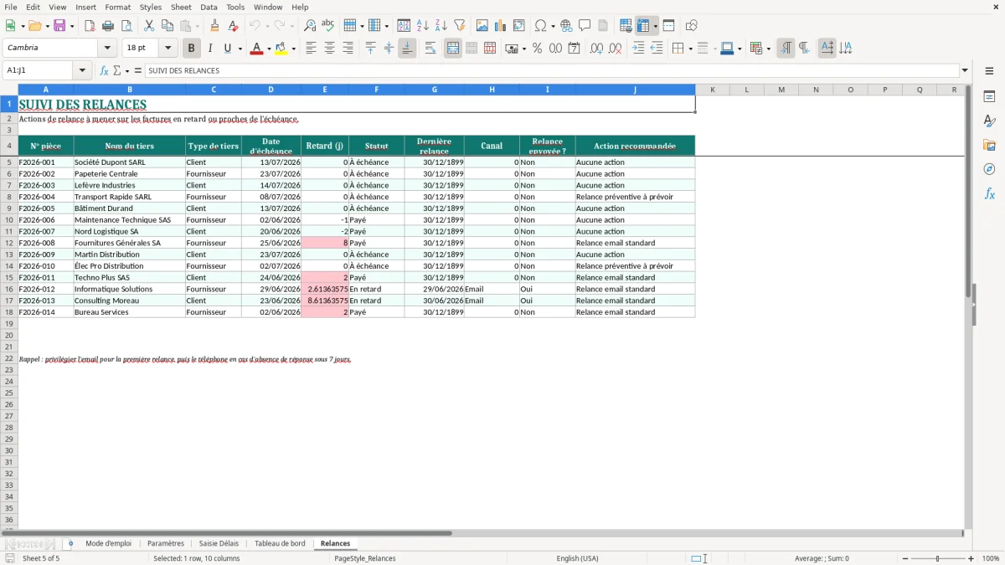1005x565 pixels.
Task: Click the Increase Indent icon
Action: click(638, 49)
